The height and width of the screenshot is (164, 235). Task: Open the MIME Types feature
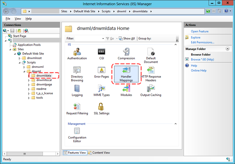101,91
